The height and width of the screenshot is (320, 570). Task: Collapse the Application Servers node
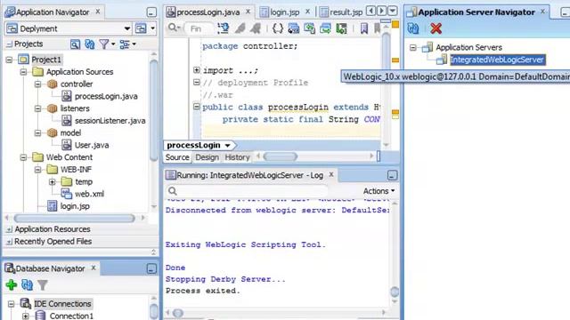click(x=413, y=47)
